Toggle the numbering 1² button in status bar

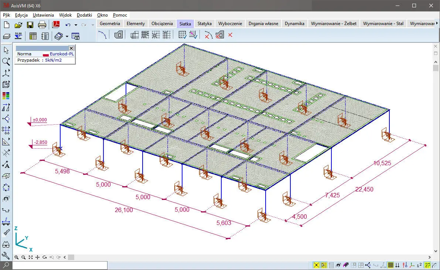(x=419, y=265)
